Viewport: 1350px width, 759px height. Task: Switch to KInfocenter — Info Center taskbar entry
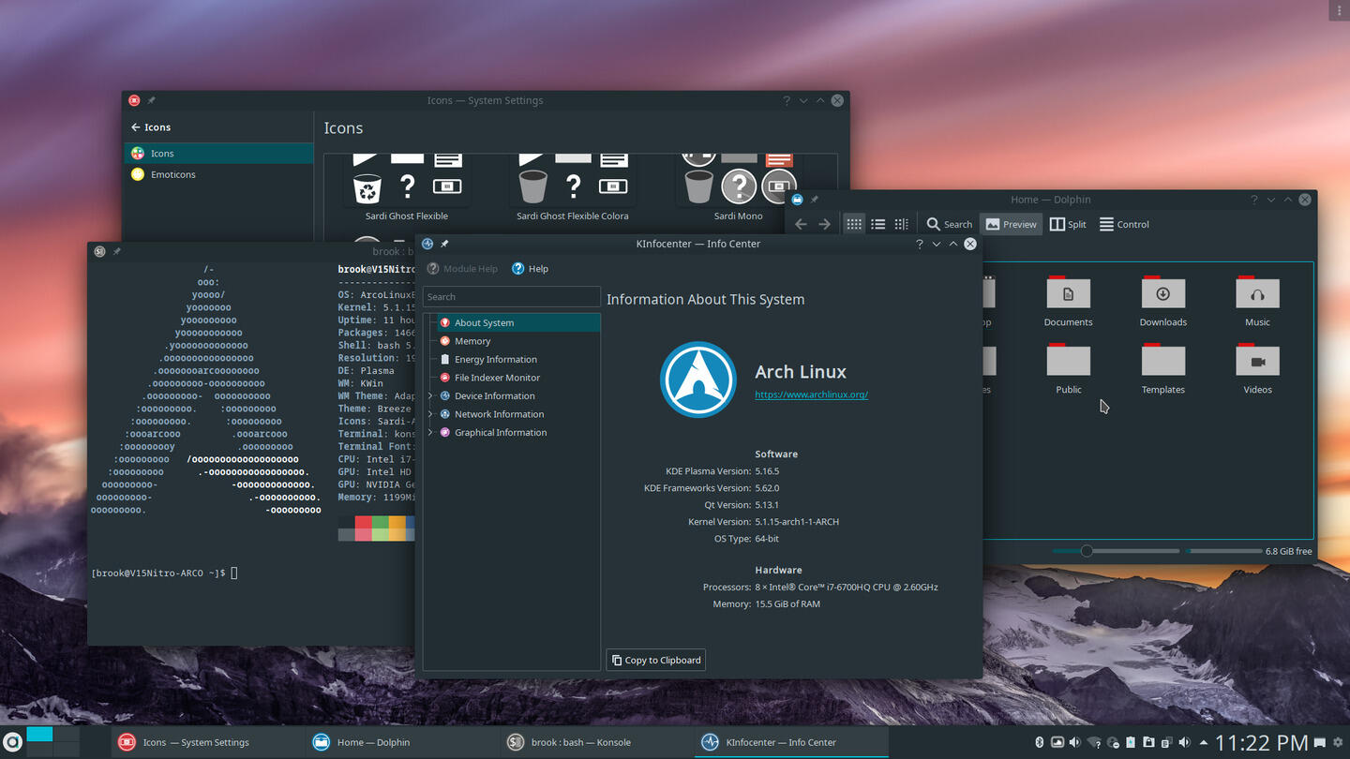click(791, 742)
